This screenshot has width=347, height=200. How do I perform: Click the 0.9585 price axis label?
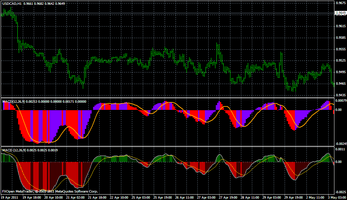point(341,38)
